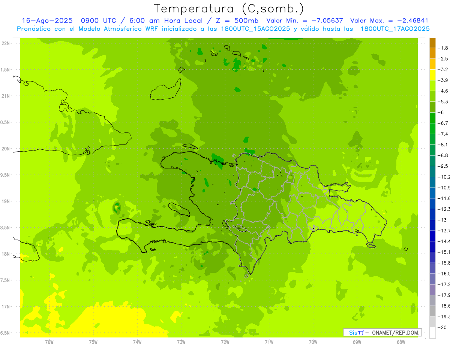Click the "21N" latitude label
The width and height of the screenshot is (450, 347).
[x=6, y=96]
